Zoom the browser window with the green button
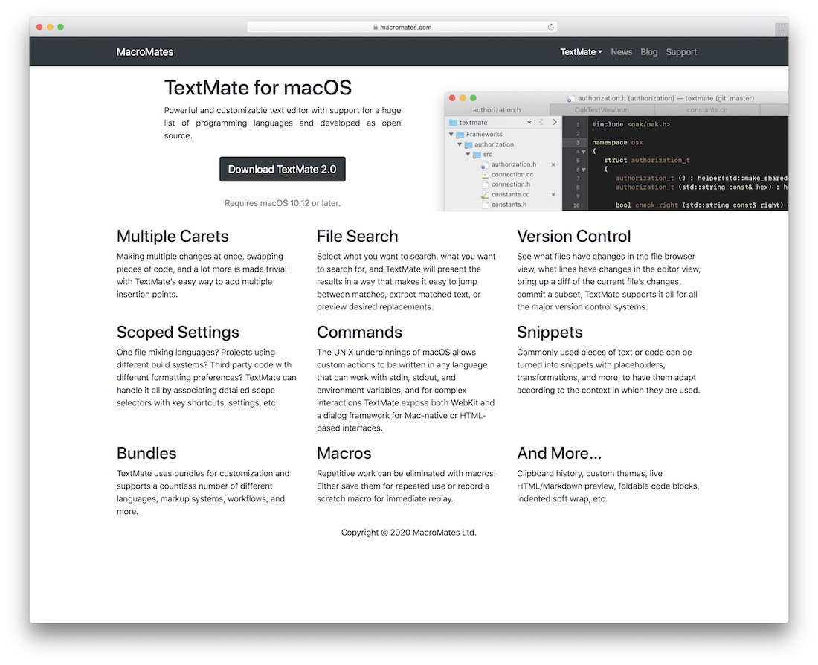This screenshot has height=665, width=818. [60, 27]
